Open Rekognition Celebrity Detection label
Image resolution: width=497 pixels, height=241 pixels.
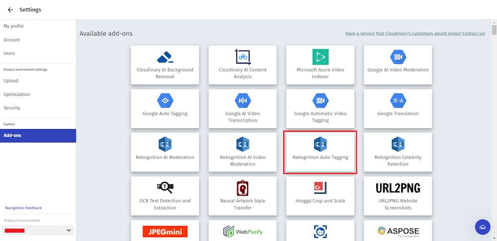398,161
